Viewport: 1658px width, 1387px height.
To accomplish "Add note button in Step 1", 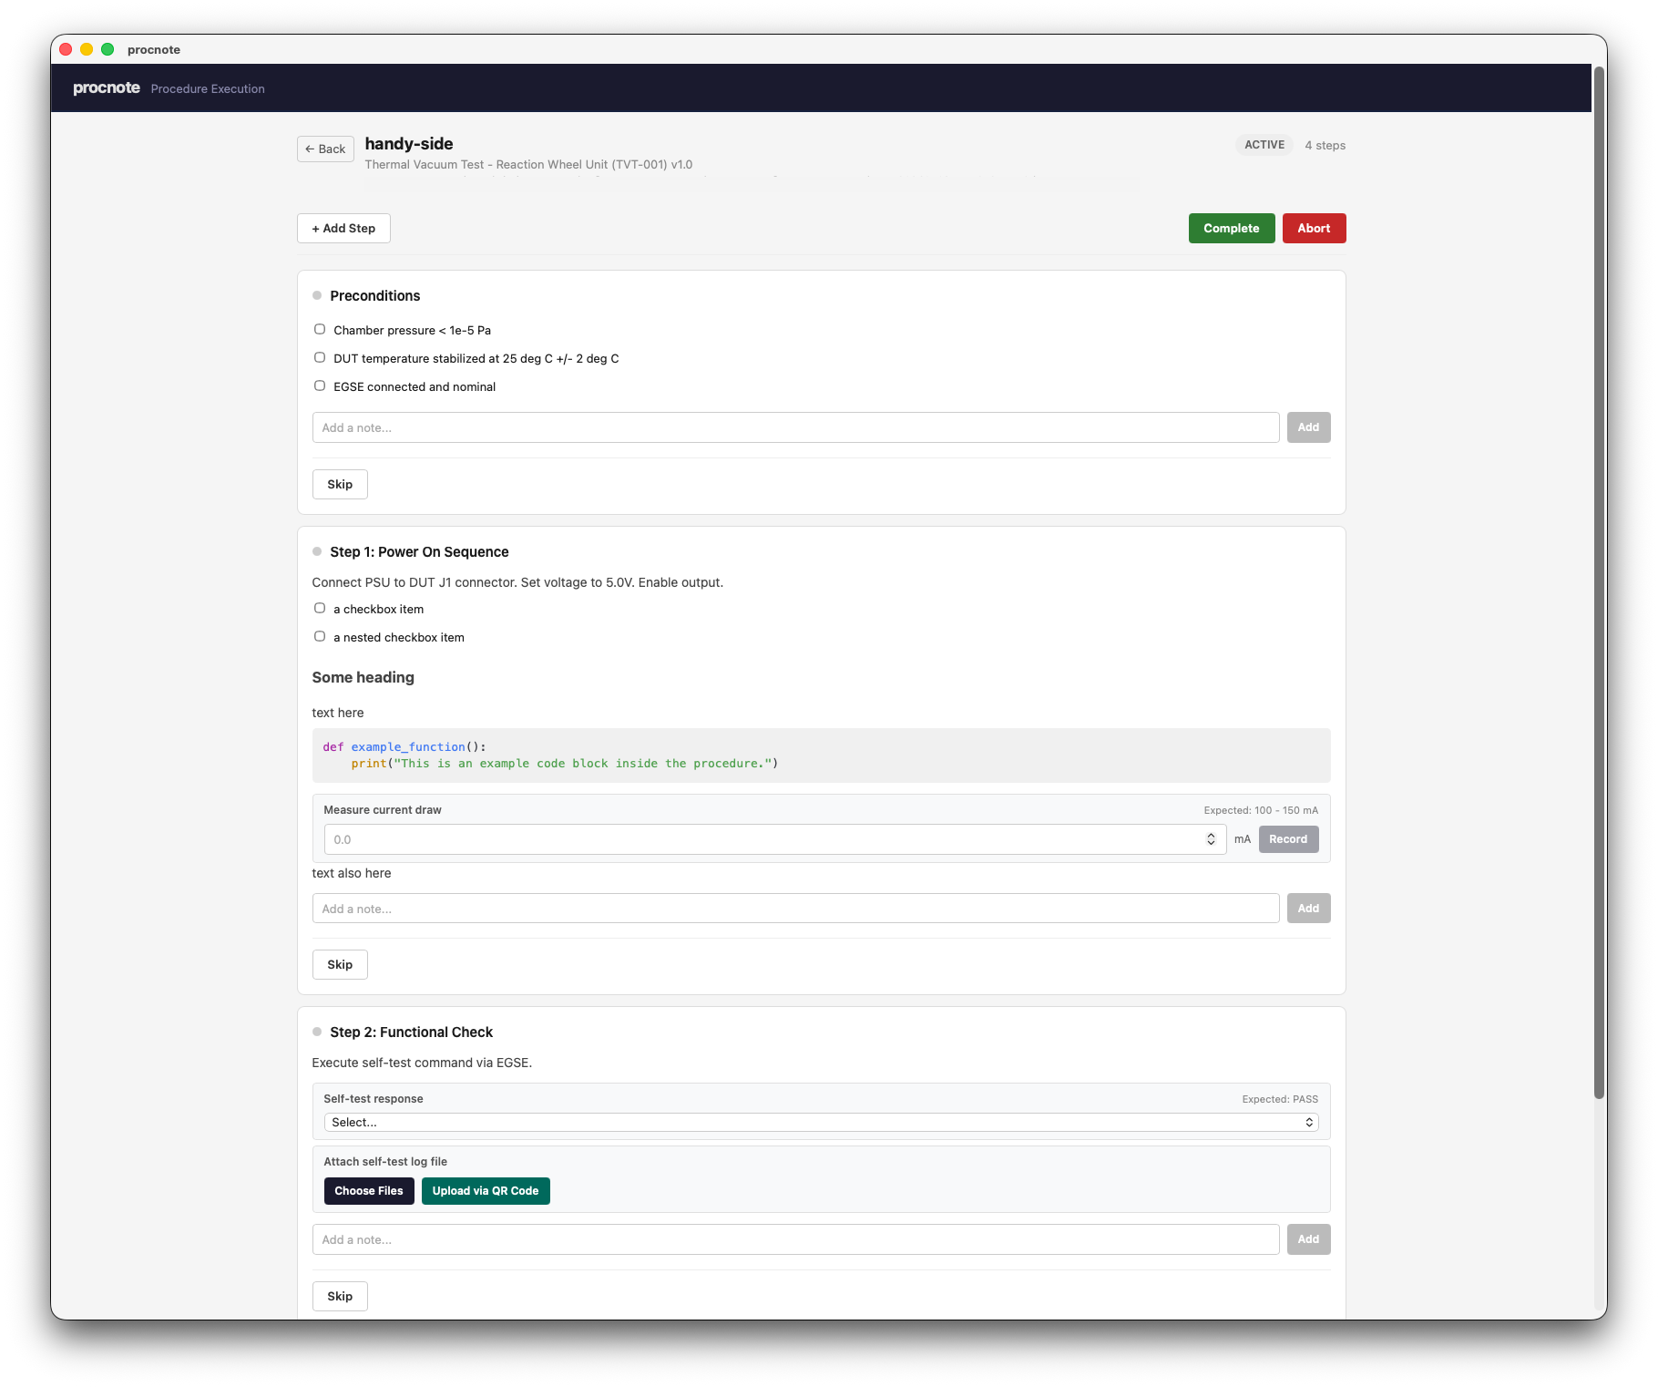I will click(x=1308, y=909).
